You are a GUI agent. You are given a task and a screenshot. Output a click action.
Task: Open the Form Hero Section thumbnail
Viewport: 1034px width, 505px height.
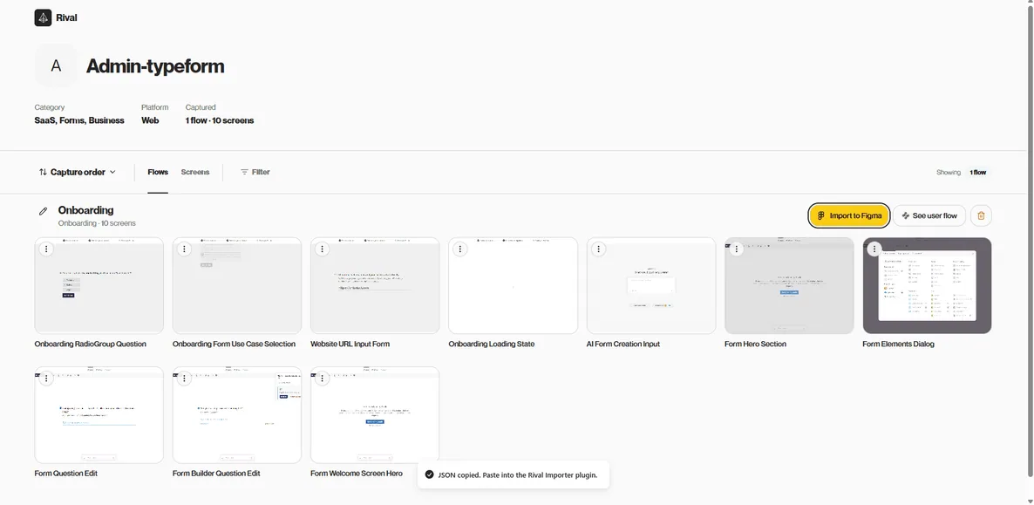789,285
